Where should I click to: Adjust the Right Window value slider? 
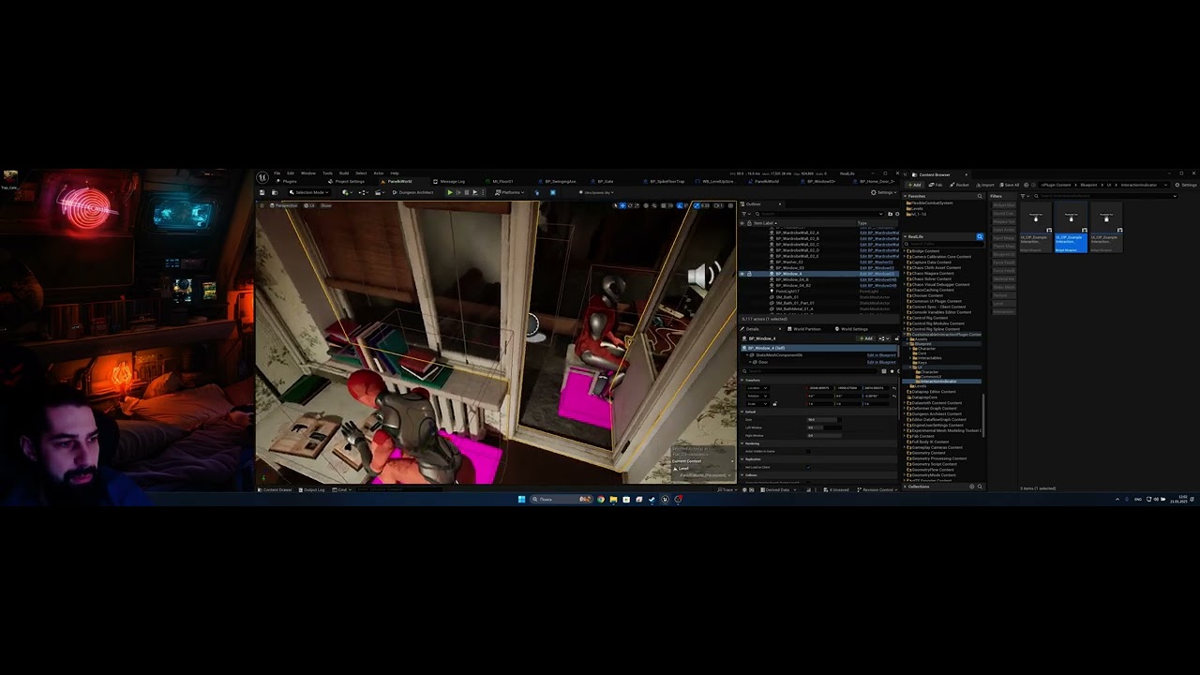(x=824, y=435)
